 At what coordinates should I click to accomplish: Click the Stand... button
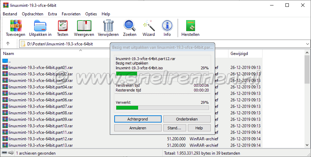pyautogui.click(x=175, y=128)
